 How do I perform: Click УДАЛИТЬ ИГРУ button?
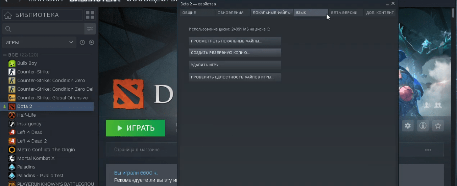coord(235,65)
